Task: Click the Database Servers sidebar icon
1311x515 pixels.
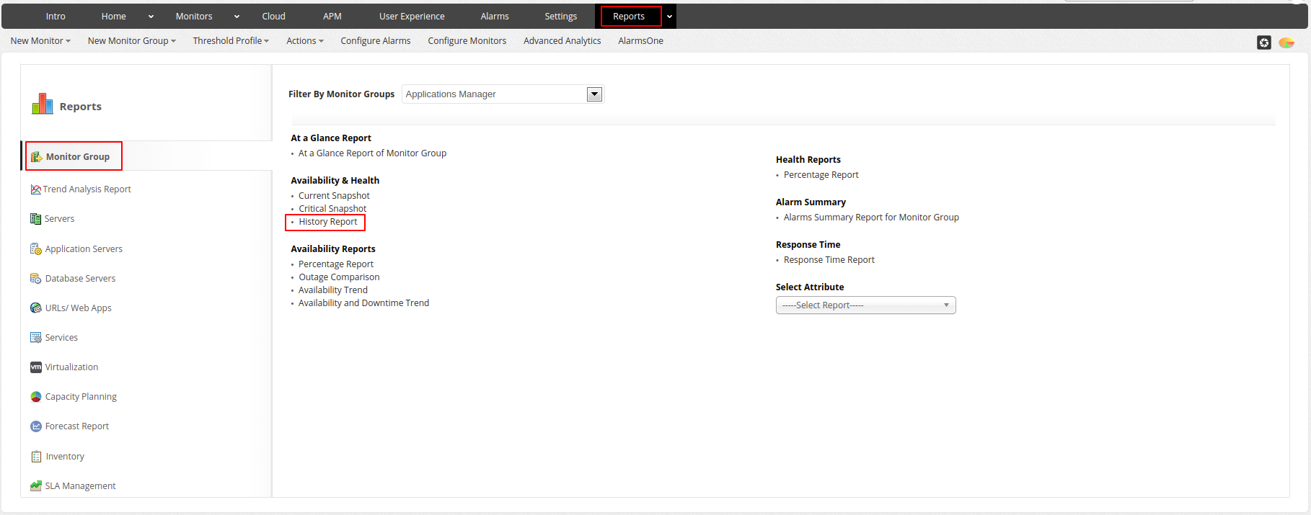Action: [x=35, y=279]
